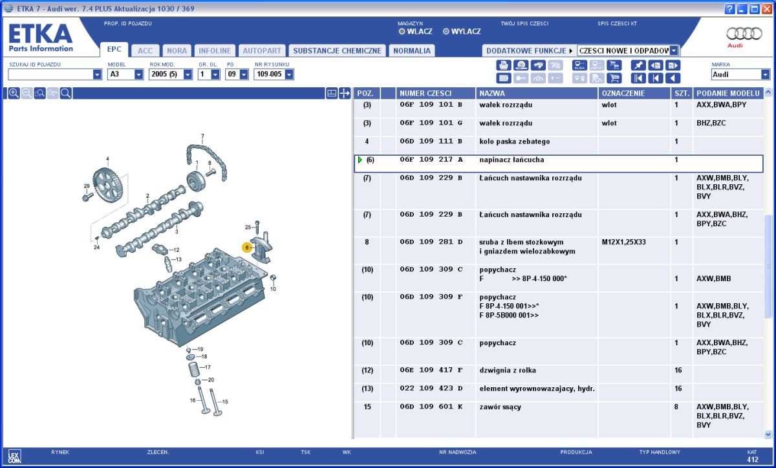776x468 pixels.
Task: Switch to the AUTOPART tab
Action: [262, 50]
